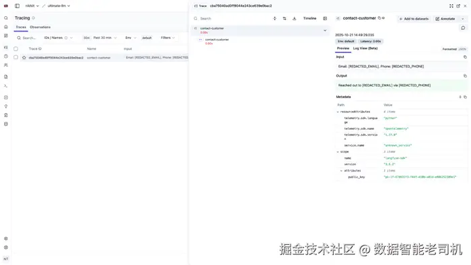The height and width of the screenshot is (265, 471).
Task: Expand all Metadata rows icon
Action: (460, 97)
